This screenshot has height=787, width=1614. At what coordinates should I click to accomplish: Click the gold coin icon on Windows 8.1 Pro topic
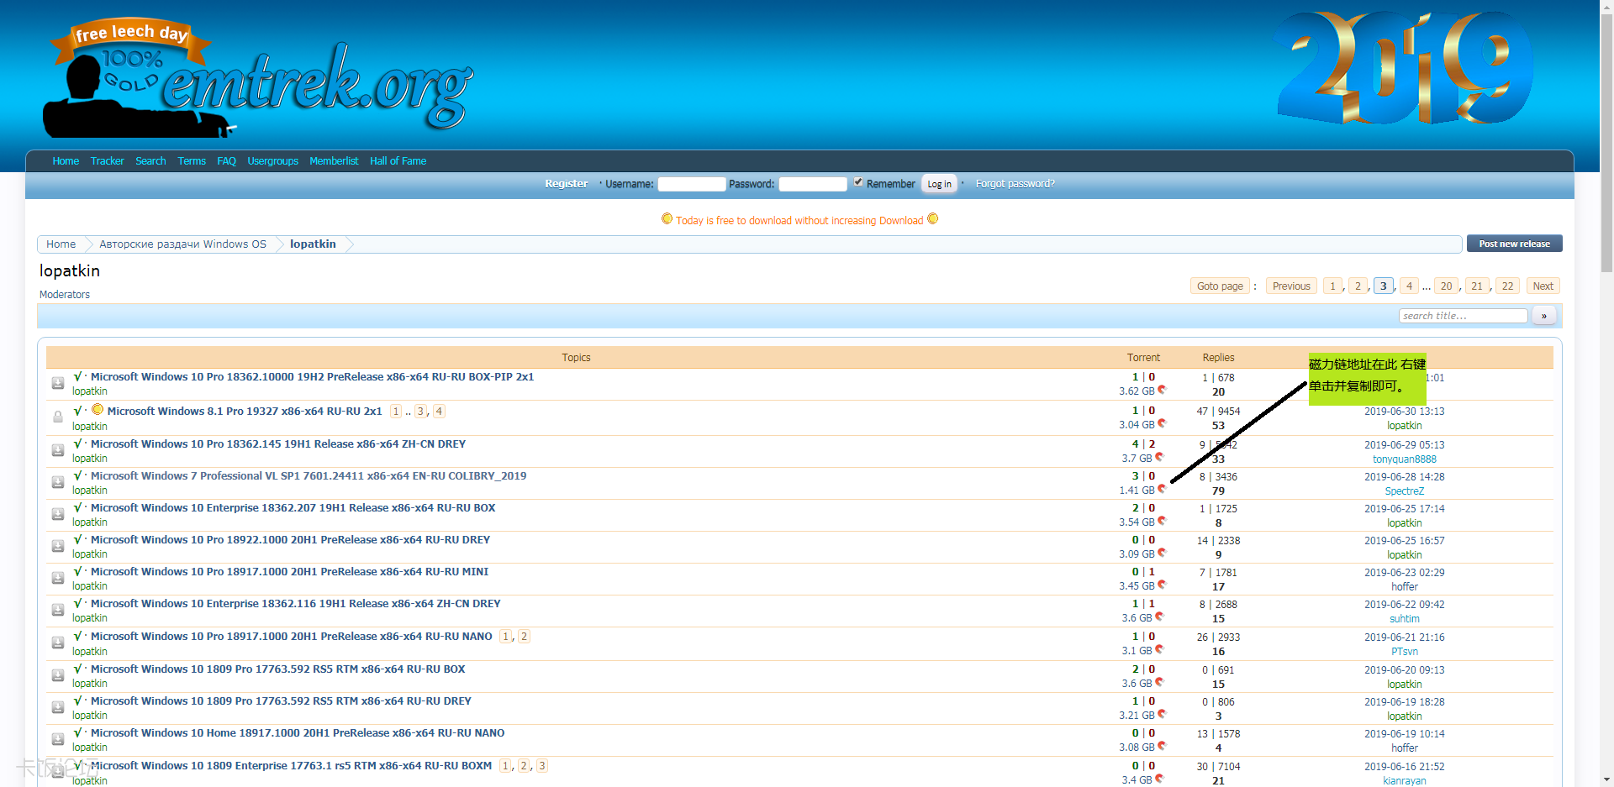(98, 410)
